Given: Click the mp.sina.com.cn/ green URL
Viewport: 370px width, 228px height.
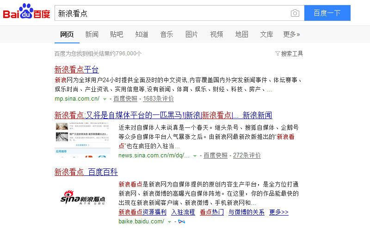Looking at the screenshot, I should [x=77, y=99].
